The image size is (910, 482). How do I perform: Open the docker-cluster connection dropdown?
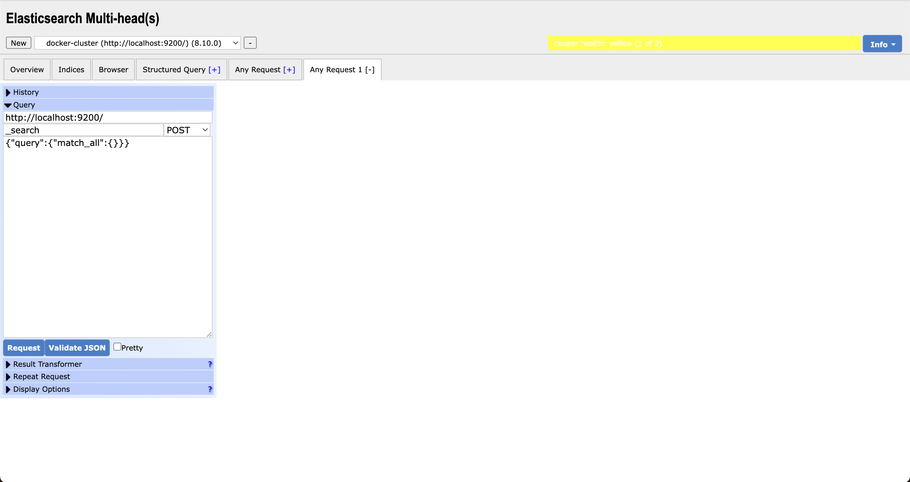(x=138, y=43)
